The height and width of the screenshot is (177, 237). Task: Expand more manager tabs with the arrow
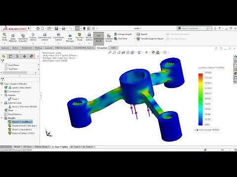tap(38, 57)
